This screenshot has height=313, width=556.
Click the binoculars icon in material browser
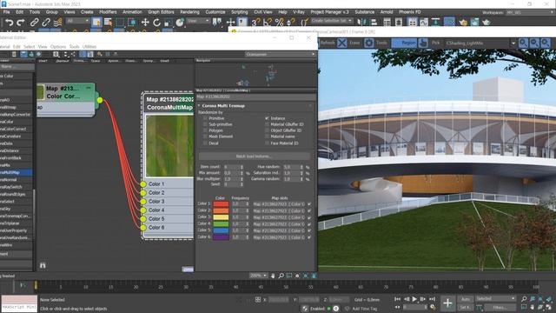click(43, 265)
